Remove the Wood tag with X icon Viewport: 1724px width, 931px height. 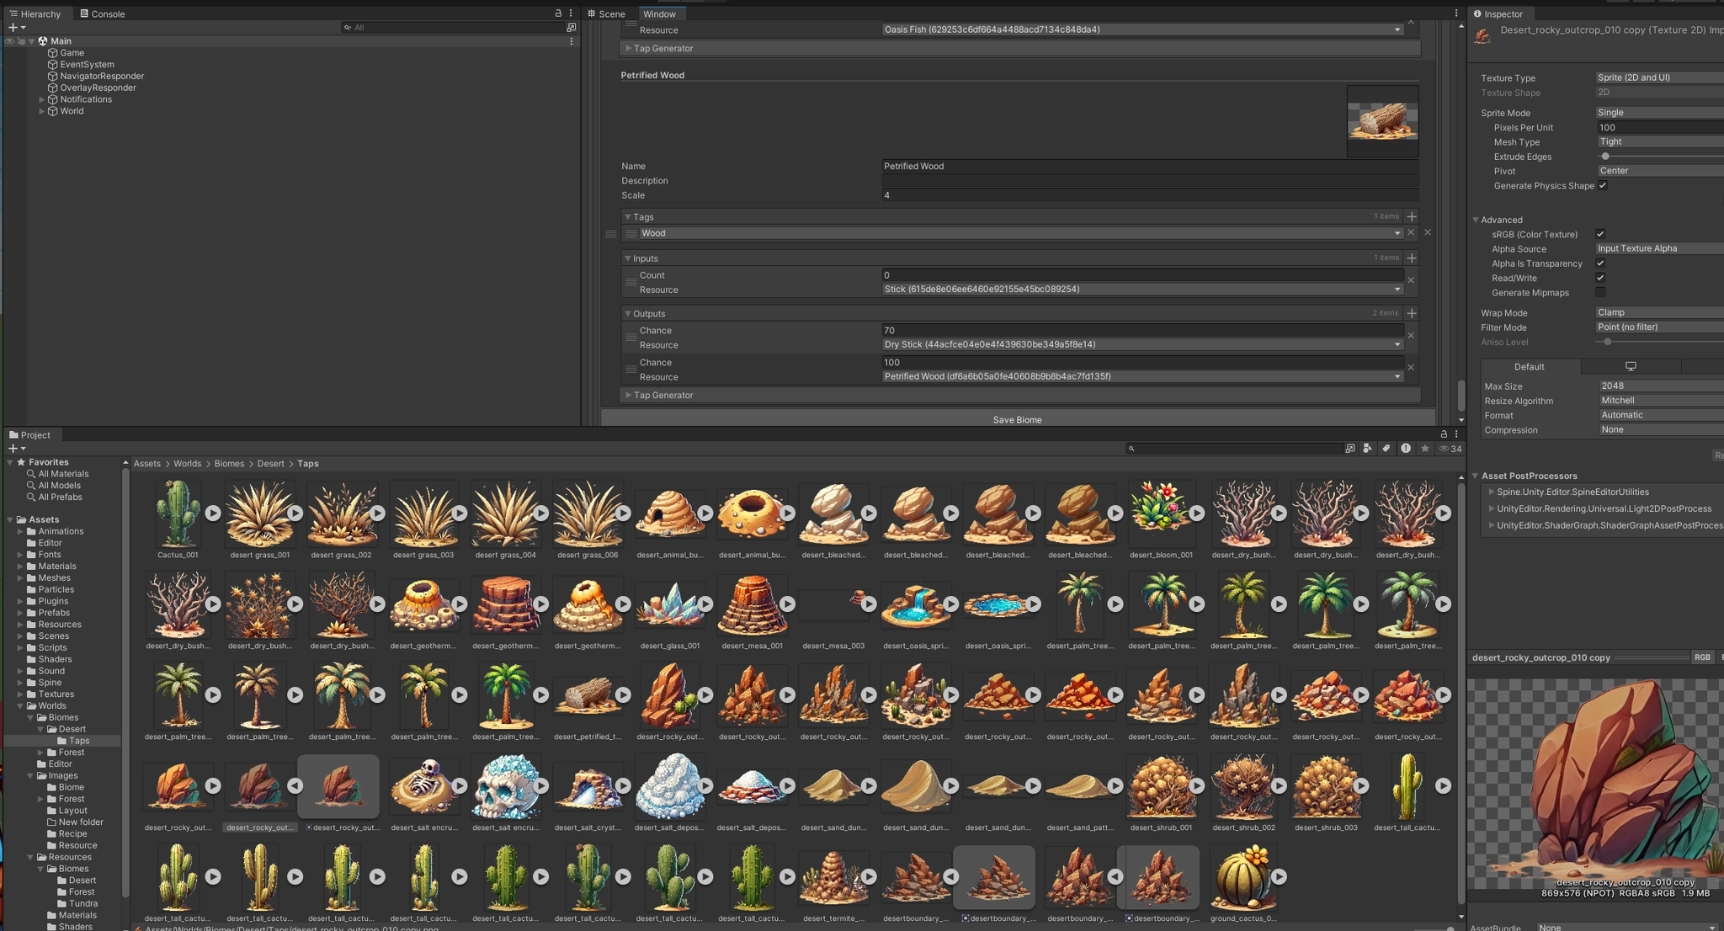(1411, 233)
